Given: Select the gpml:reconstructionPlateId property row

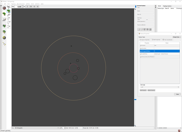Looking at the screenshot, I should (x=160, y=57).
